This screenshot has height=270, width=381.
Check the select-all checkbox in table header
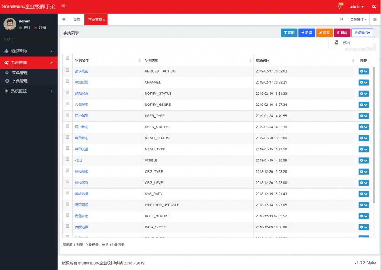coord(67,58)
